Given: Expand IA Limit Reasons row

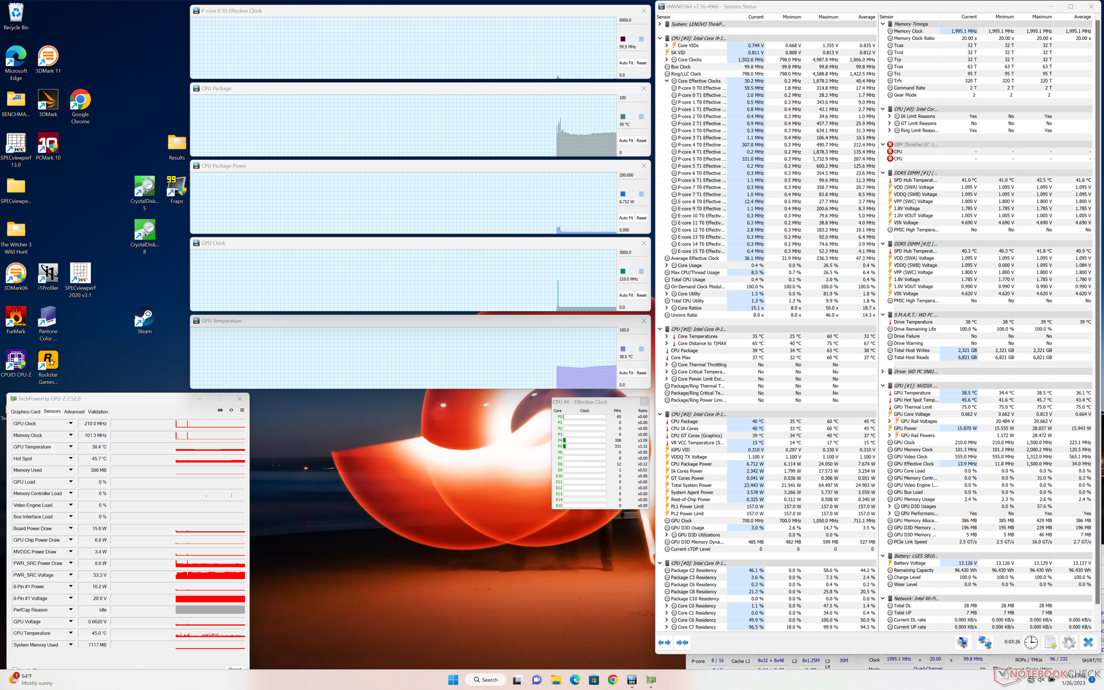Looking at the screenshot, I should click(890, 116).
